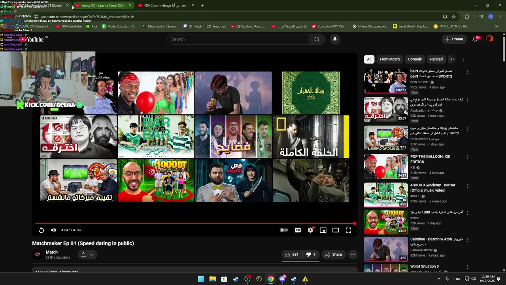Dislike the video showing 7 dislikes
The image size is (506, 285).
click(311, 255)
